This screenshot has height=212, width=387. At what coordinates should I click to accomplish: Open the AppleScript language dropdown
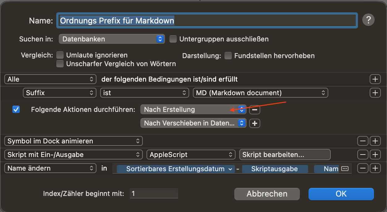tap(191, 154)
